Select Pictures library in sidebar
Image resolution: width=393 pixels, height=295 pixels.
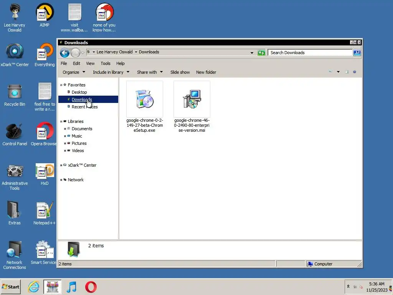click(x=79, y=143)
